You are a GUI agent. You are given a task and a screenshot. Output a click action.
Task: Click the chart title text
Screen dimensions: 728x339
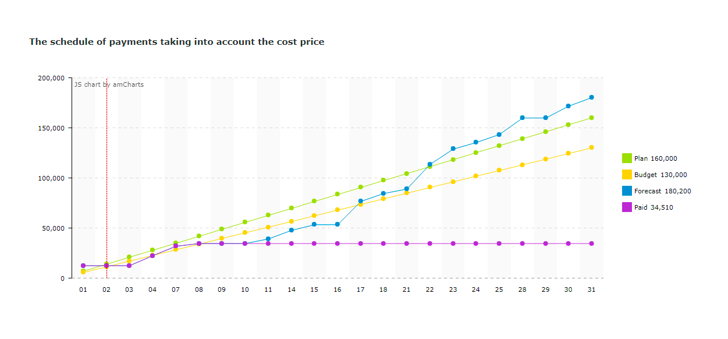click(x=177, y=42)
